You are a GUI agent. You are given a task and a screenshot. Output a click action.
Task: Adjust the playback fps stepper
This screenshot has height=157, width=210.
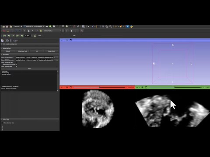(32, 36)
